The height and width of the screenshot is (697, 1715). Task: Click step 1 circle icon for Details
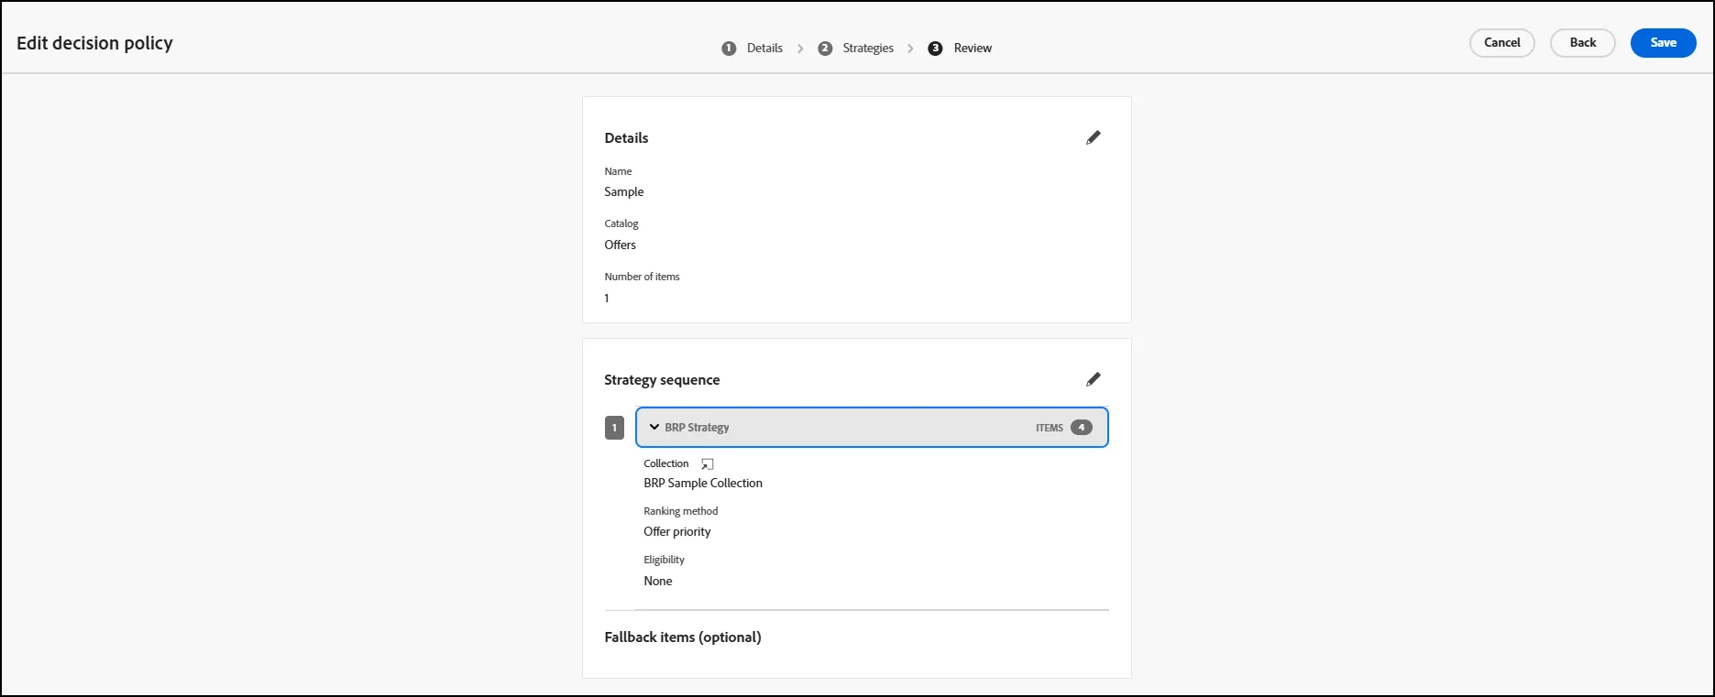pos(729,49)
